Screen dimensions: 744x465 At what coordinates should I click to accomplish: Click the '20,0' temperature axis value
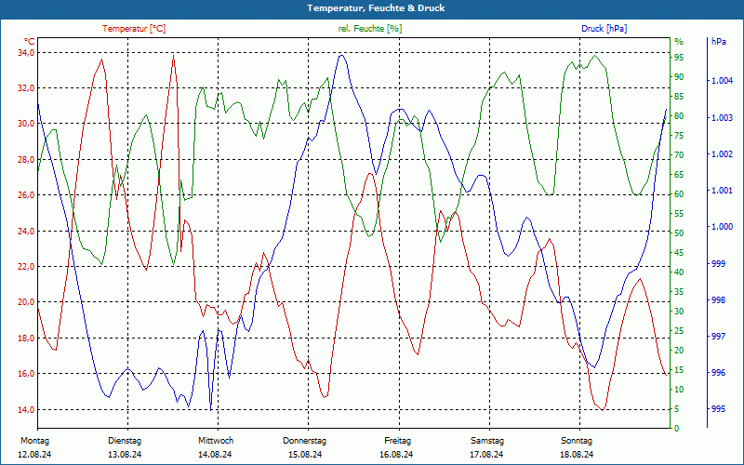pyautogui.click(x=27, y=302)
